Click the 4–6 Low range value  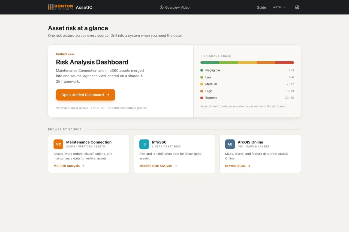[291, 77]
